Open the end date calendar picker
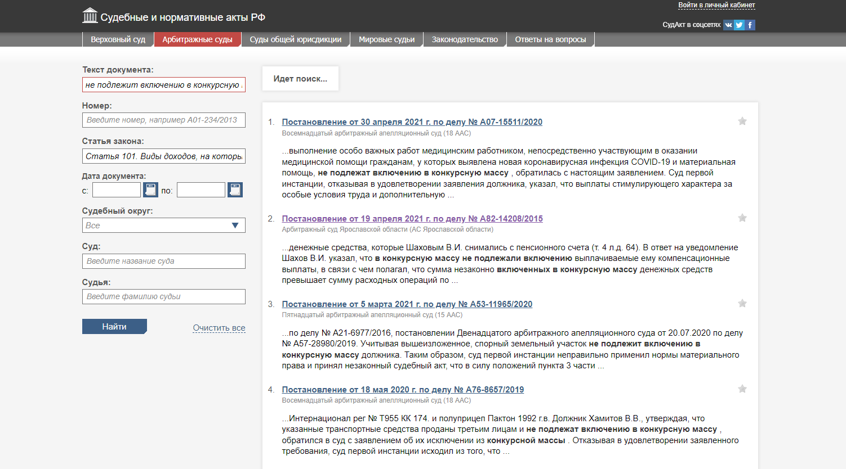Image resolution: width=846 pixels, height=469 pixels. (235, 190)
